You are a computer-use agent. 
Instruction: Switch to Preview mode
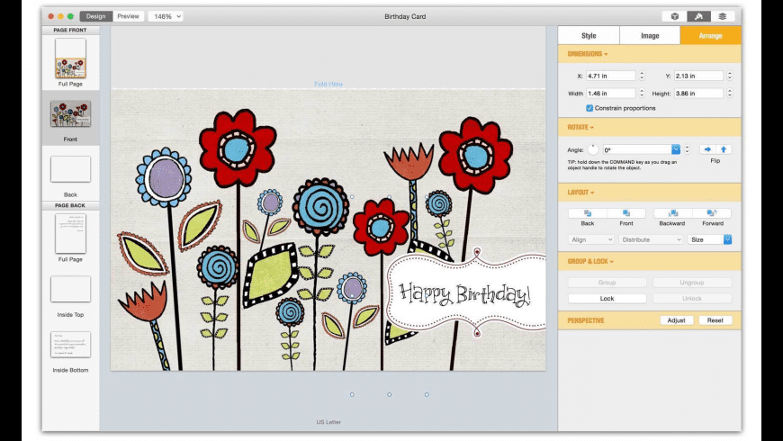pos(129,16)
